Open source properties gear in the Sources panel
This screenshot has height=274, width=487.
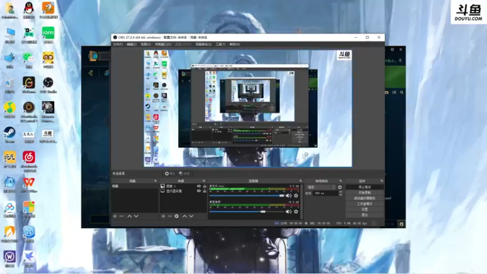(177, 216)
